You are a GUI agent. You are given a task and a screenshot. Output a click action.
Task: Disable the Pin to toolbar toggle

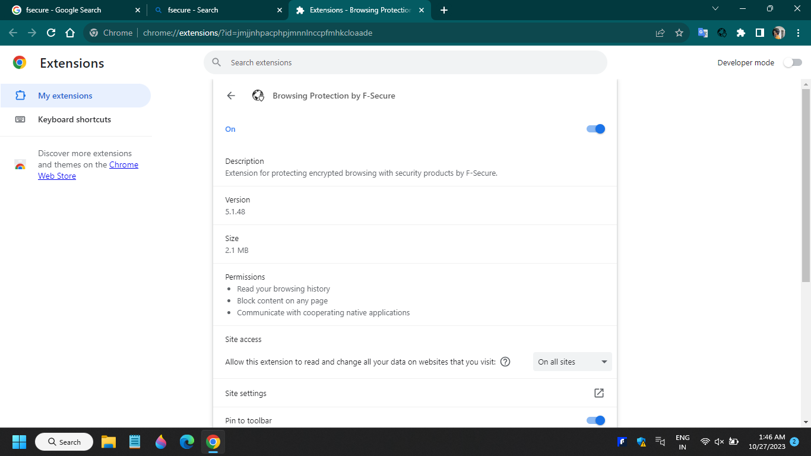[x=595, y=420]
